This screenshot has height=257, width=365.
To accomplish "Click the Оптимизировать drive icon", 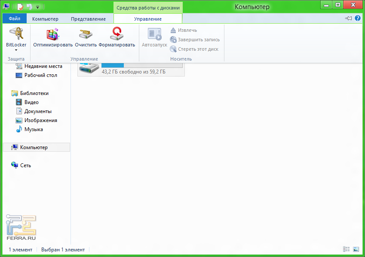I will pyautogui.click(x=53, y=34).
